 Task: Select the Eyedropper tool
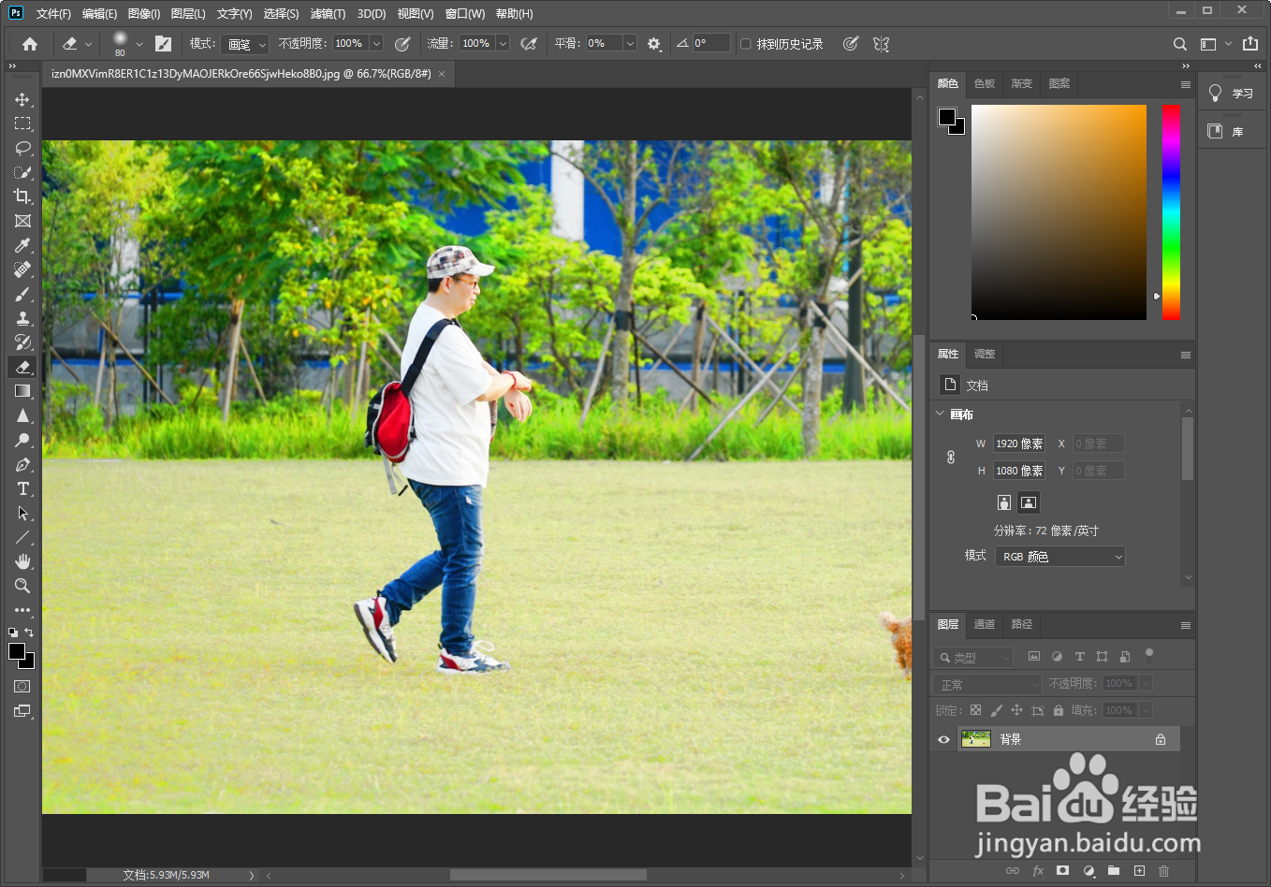click(22, 245)
